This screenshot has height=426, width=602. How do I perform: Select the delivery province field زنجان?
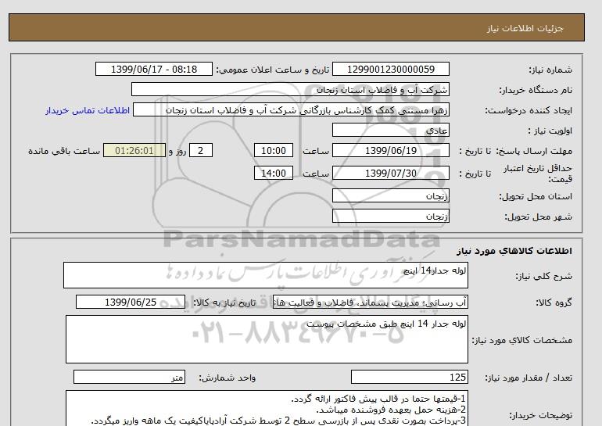[390, 195]
